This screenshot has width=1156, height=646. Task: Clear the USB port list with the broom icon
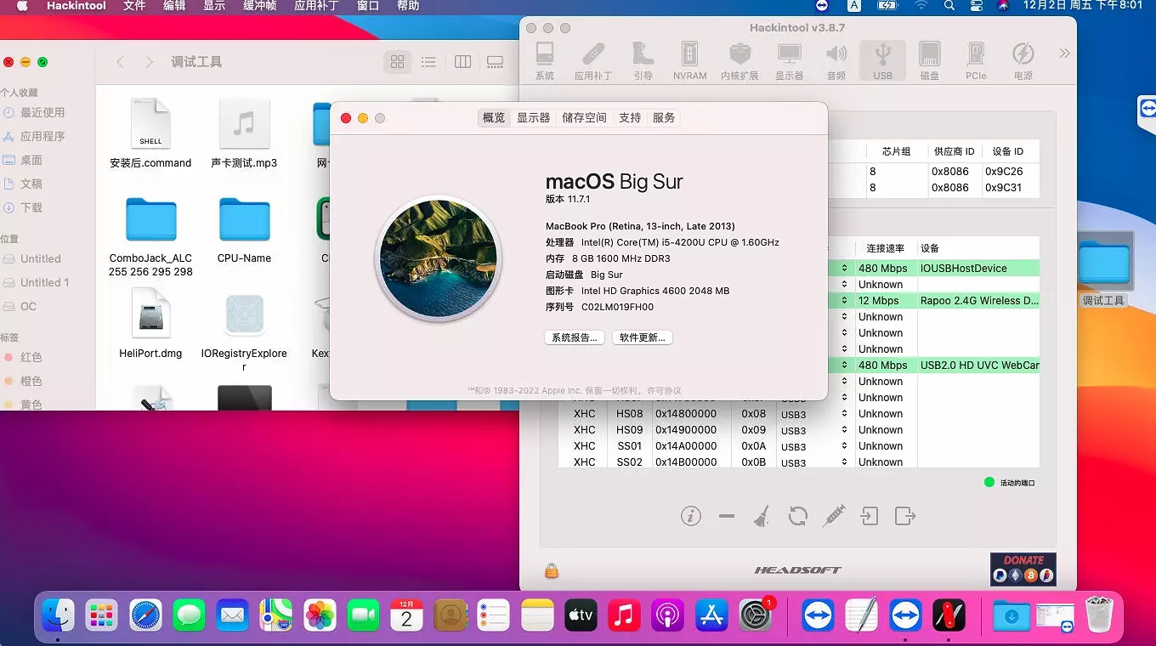tap(762, 516)
